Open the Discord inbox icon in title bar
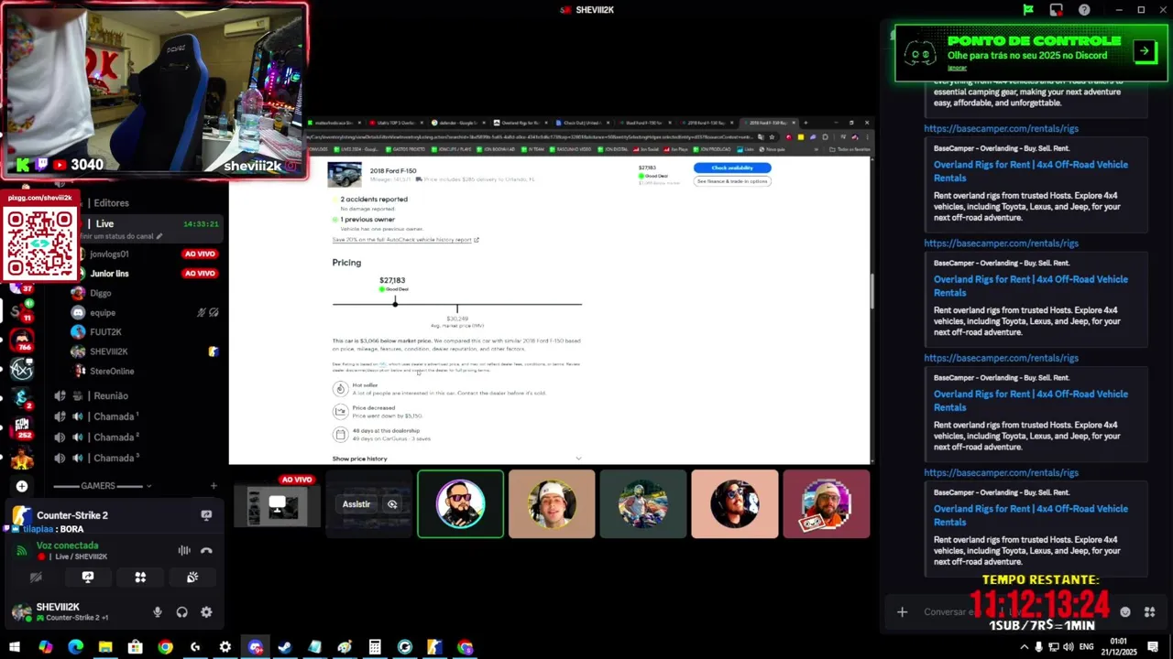 click(x=1057, y=10)
